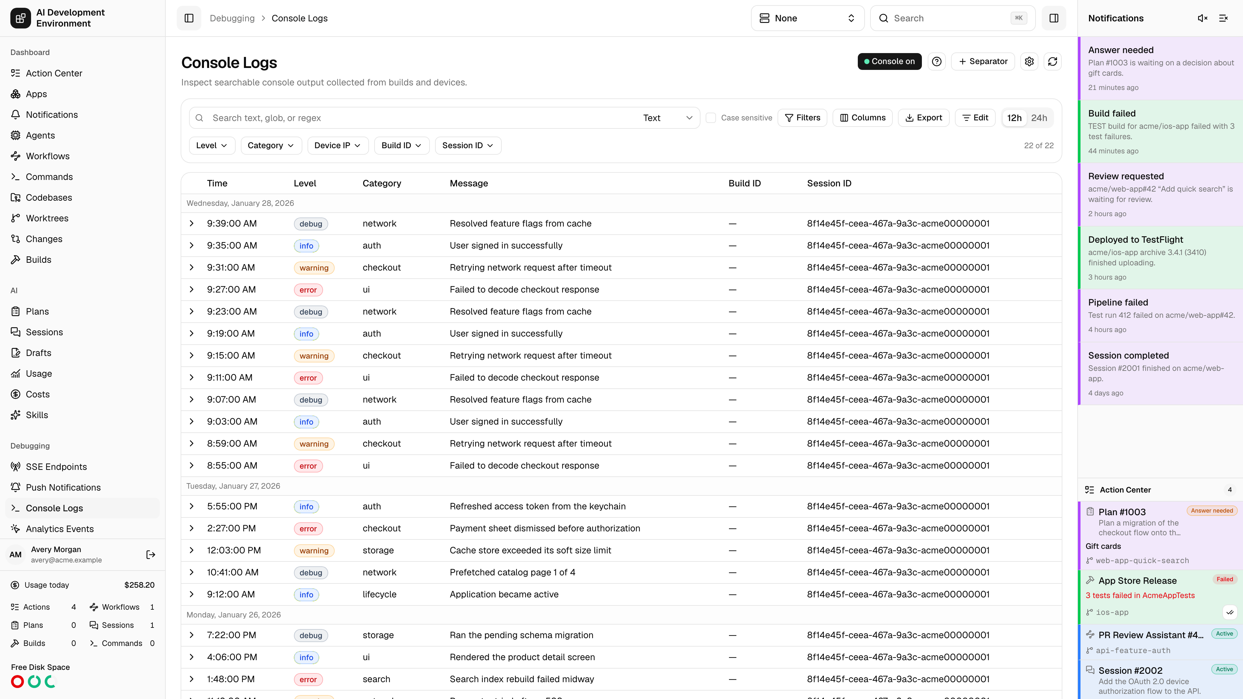Viewport: 1243px width, 699px height.
Task: Open Analytics Events menu item
Action: (x=83, y=529)
